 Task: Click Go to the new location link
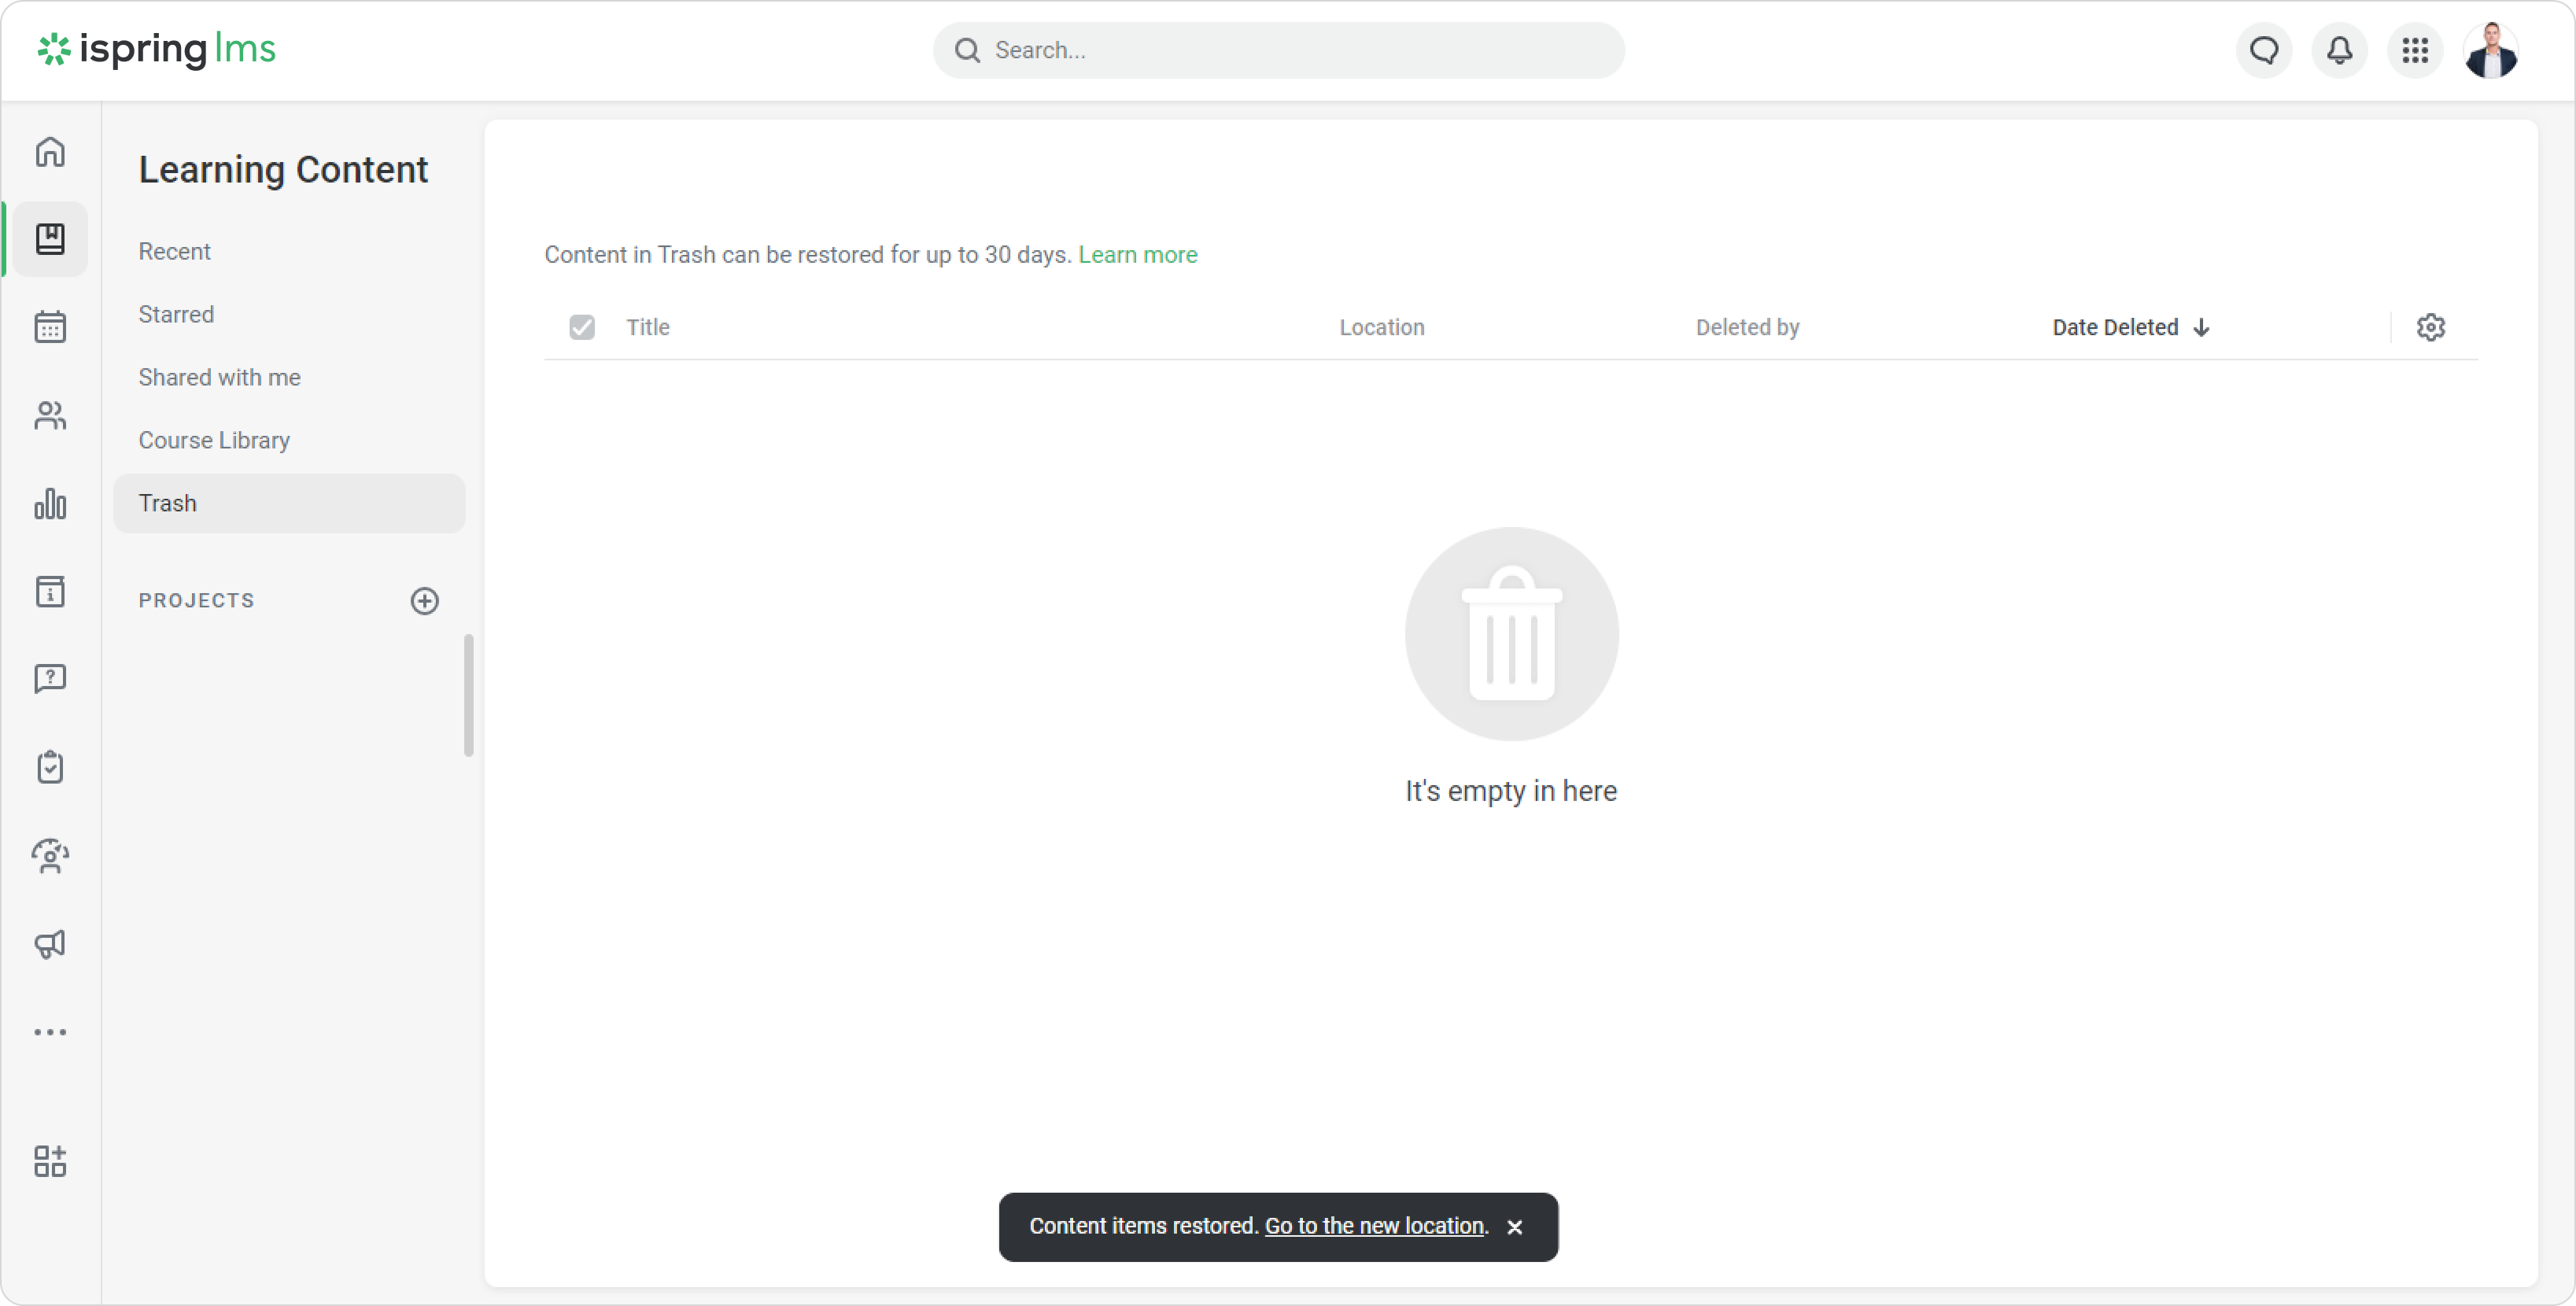pos(1374,1226)
